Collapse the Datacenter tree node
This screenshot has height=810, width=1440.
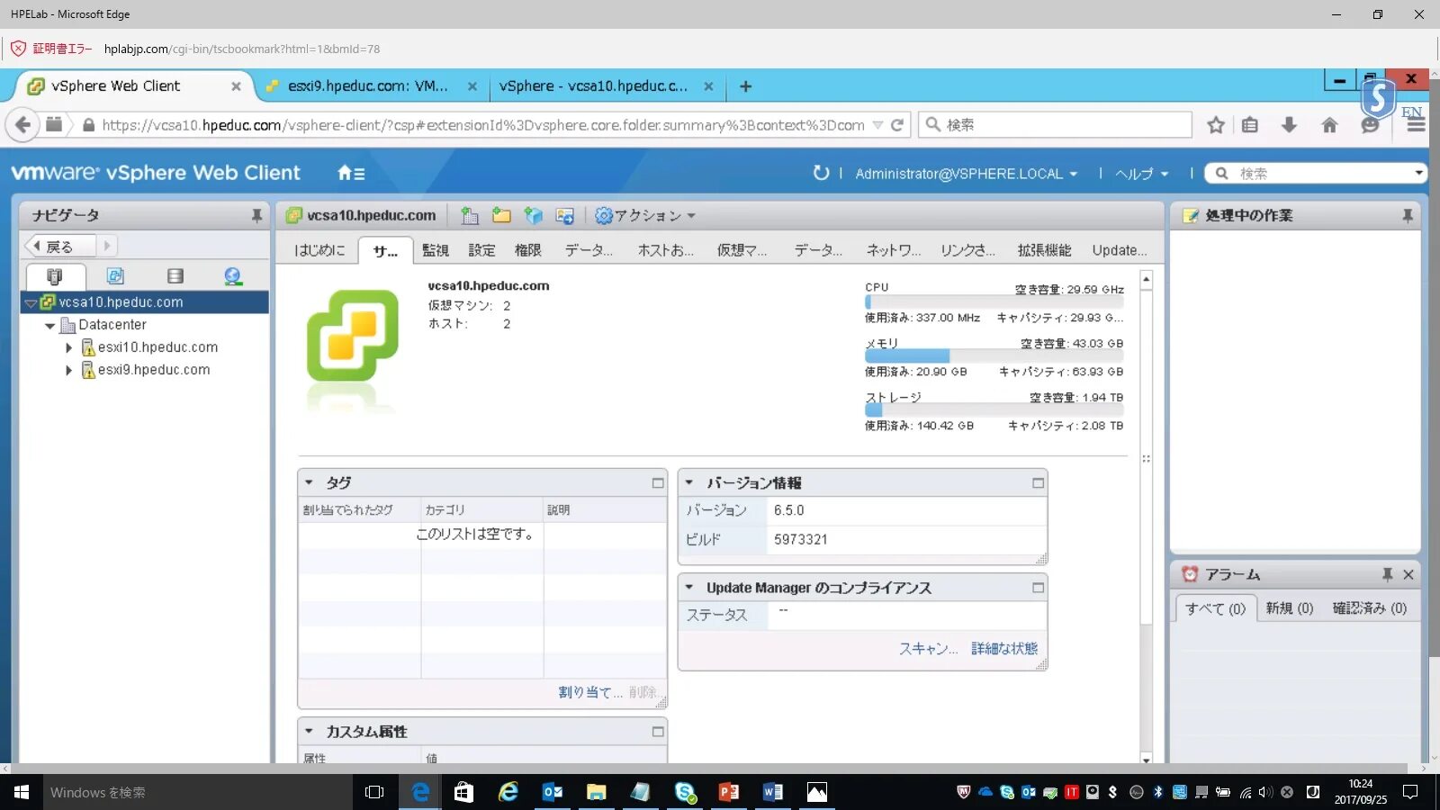pyautogui.click(x=50, y=326)
